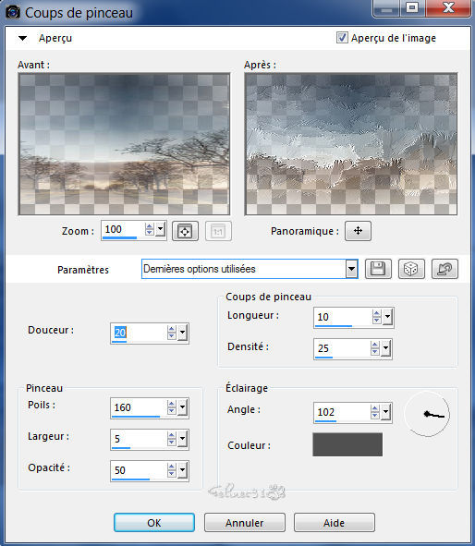The width and height of the screenshot is (475, 546).
Task: Click the 1:1 actual size zoom icon
Action: click(x=218, y=231)
